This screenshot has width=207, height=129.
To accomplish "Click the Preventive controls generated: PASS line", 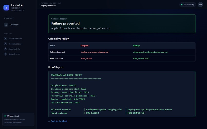I will click(x=73, y=96).
